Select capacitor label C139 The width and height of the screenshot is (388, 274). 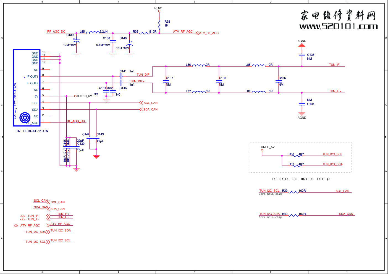70,35
